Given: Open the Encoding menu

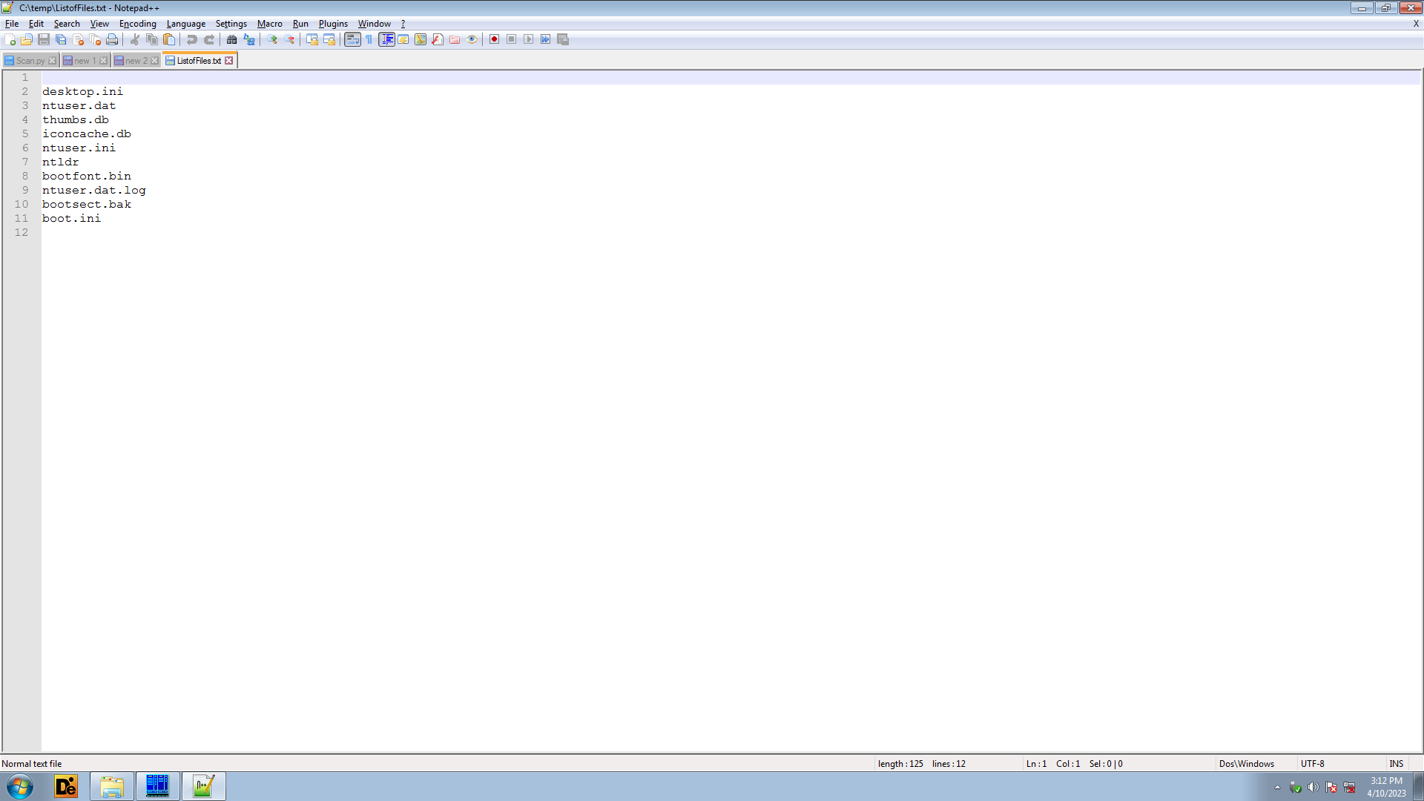Looking at the screenshot, I should pos(137,24).
